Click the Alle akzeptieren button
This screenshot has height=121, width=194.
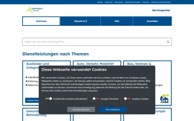(113, 109)
